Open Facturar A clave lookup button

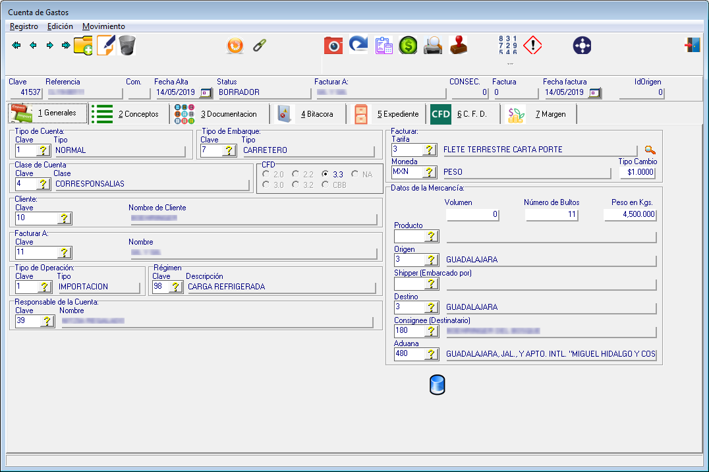[x=65, y=252]
